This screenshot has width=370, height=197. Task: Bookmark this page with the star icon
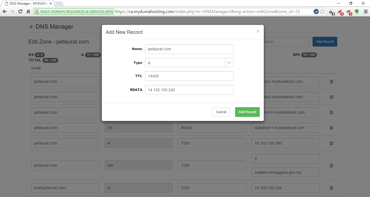click(x=322, y=12)
